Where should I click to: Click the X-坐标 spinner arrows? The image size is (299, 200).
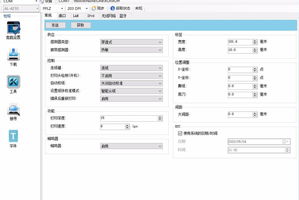[255, 70]
